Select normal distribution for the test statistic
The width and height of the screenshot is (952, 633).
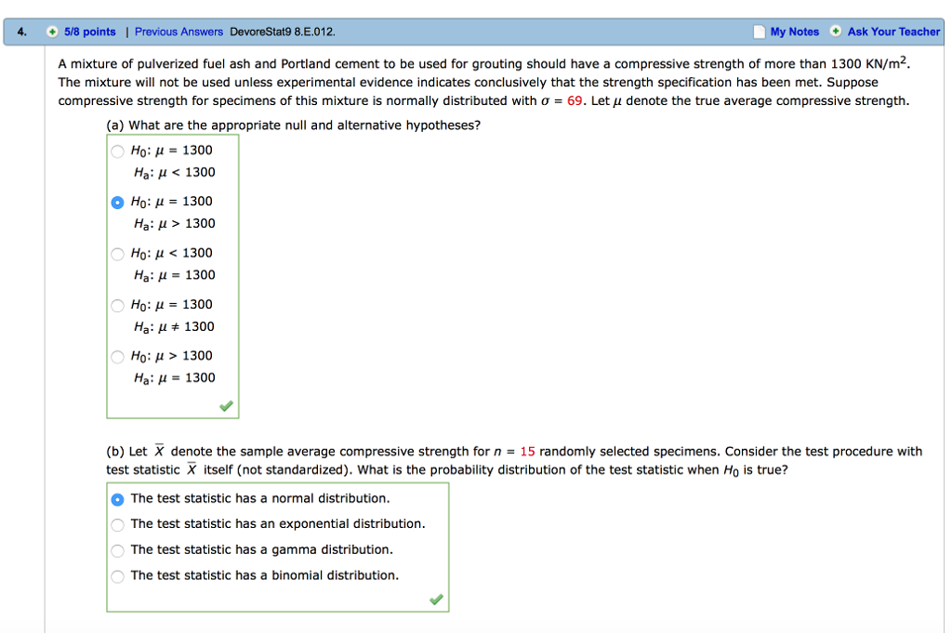click(x=117, y=499)
